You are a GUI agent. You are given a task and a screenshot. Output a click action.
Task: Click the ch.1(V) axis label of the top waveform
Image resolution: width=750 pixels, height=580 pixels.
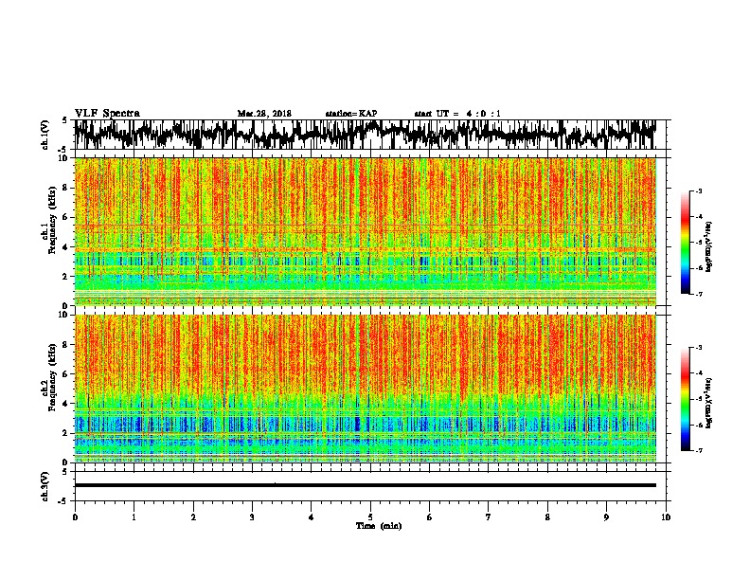click(x=46, y=134)
